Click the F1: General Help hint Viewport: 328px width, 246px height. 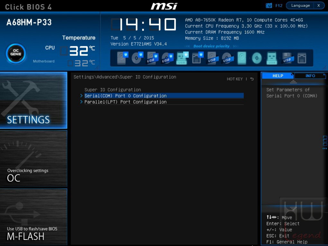pos(287,242)
